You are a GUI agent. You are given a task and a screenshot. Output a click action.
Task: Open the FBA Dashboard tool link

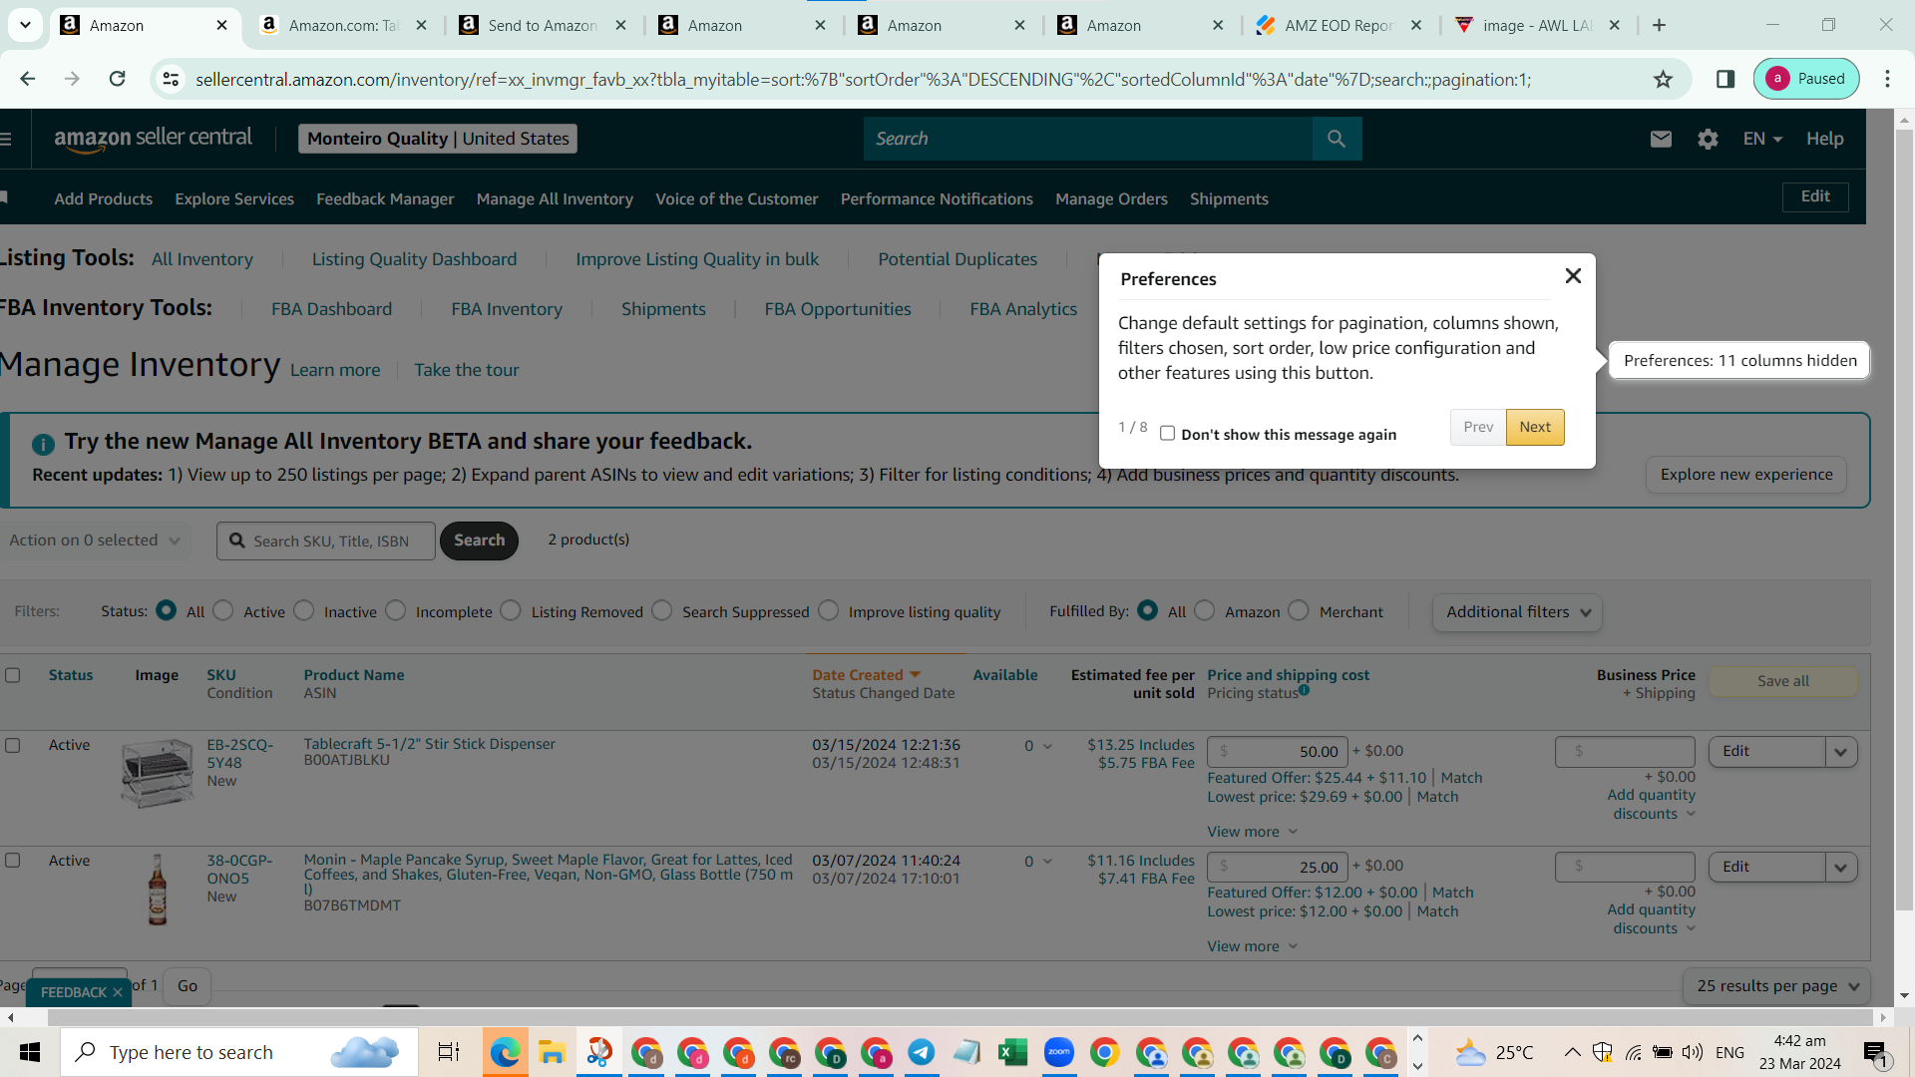[331, 309]
